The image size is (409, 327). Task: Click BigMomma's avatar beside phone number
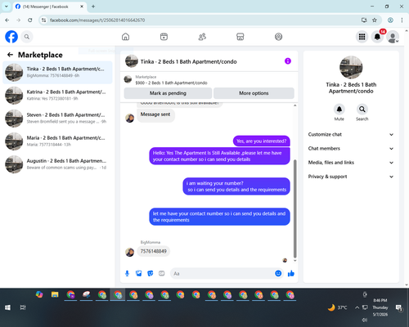tap(129, 252)
